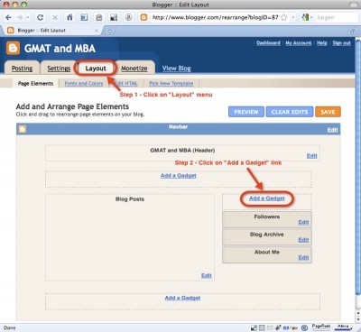
Task: Open the Help link
Action: [x=322, y=43]
